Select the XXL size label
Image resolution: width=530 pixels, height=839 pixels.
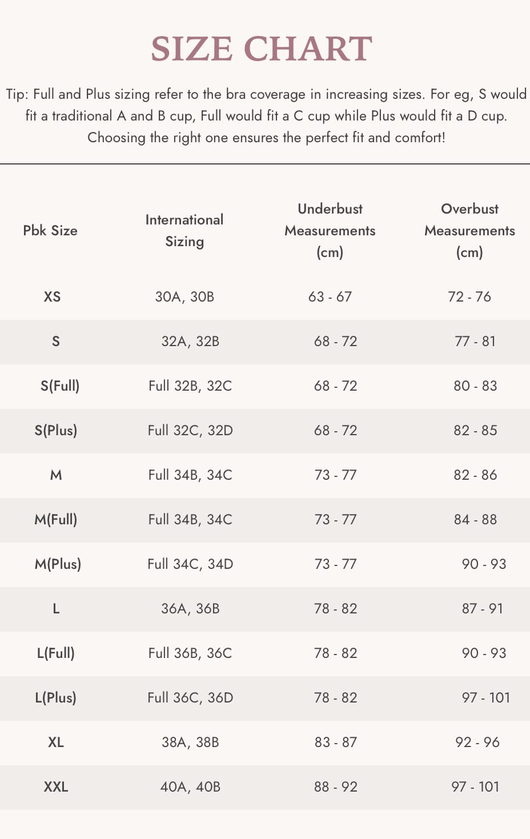56,787
